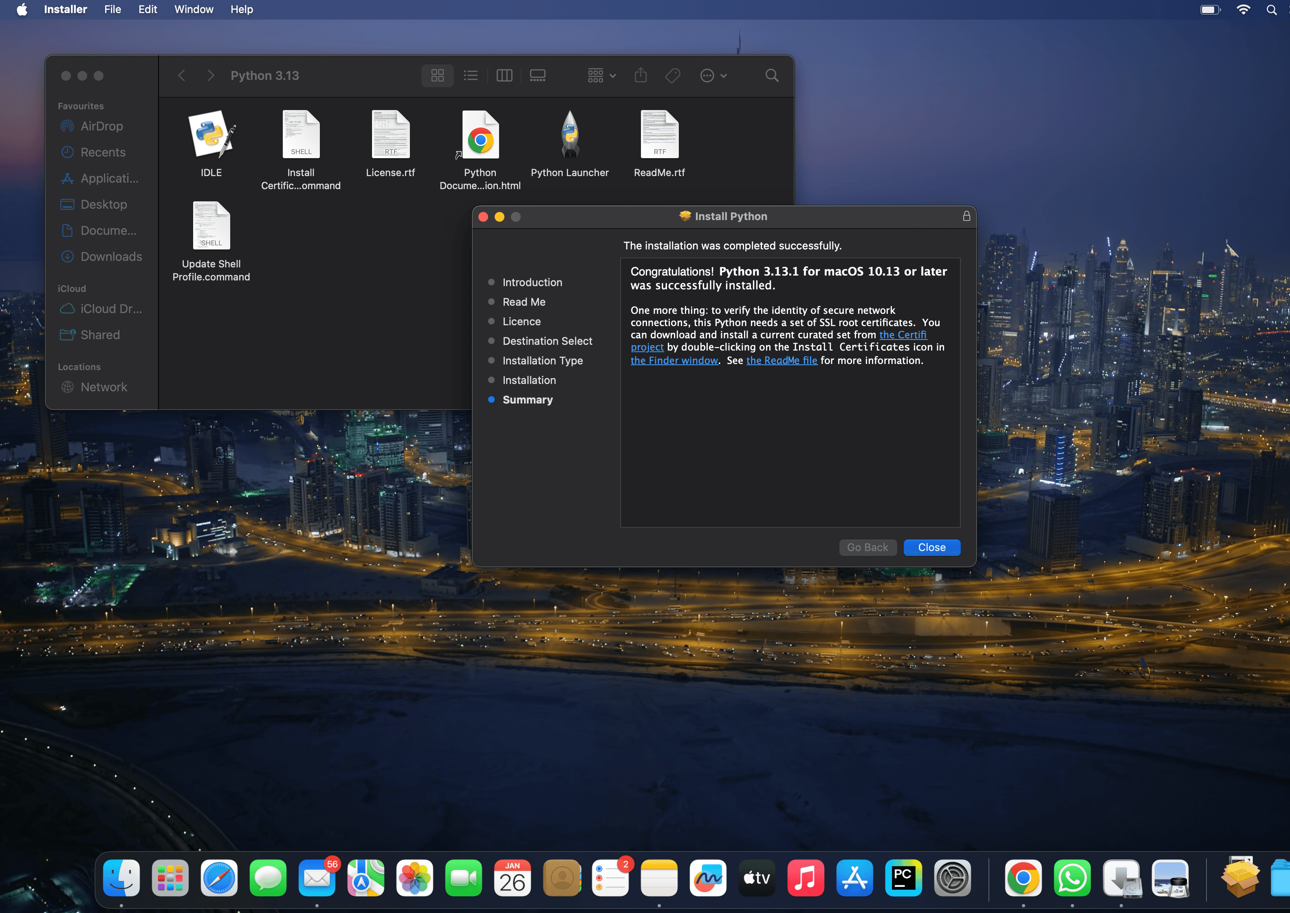1290x913 pixels.
Task: Open Spotlight search in menu bar
Action: coord(1272,9)
